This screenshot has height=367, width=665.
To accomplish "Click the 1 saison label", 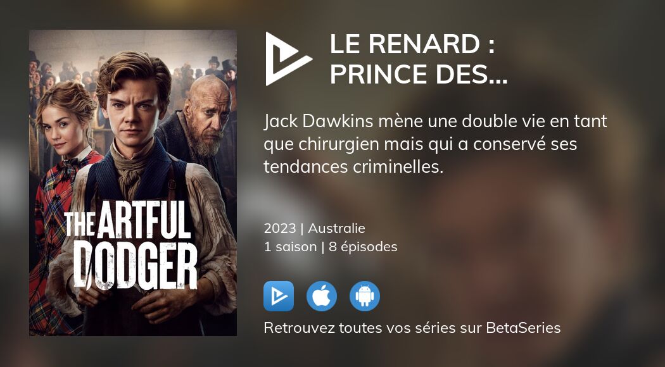I will coord(290,247).
